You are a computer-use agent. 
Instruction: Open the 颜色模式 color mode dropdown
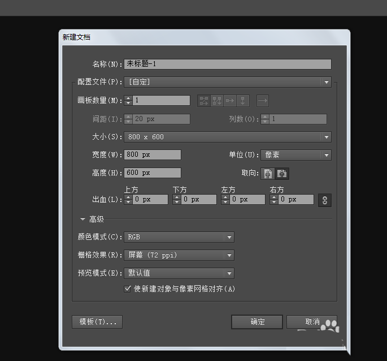pyautogui.click(x=179, y=237)
